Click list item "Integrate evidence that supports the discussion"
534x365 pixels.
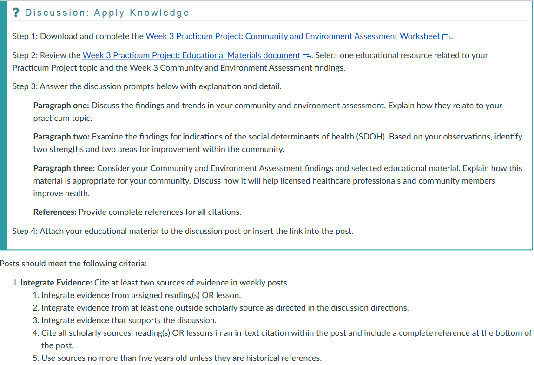129,320
